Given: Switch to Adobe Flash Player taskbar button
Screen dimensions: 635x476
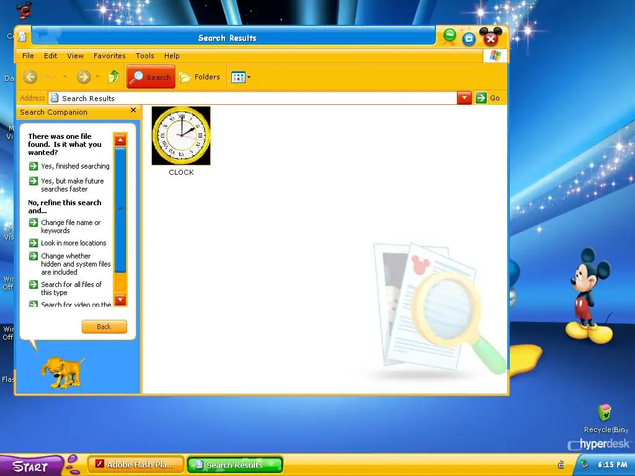Looking at the screenshot, I should (x=136, y=465).
